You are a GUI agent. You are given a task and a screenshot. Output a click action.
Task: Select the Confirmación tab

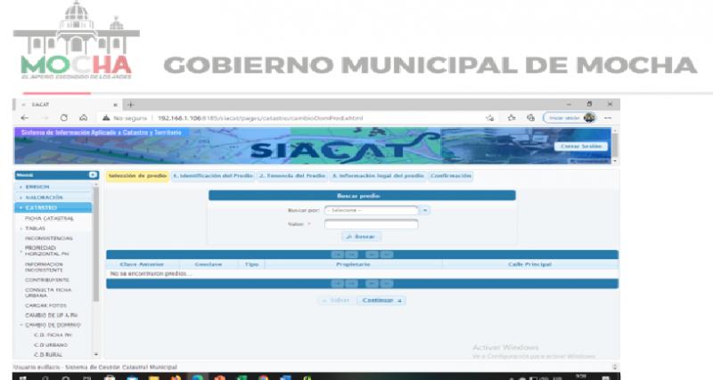pos(451,175)
